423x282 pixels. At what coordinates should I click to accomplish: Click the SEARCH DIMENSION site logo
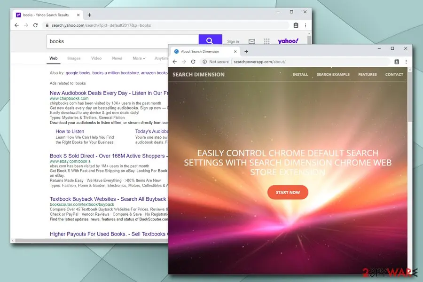(198, 74)
